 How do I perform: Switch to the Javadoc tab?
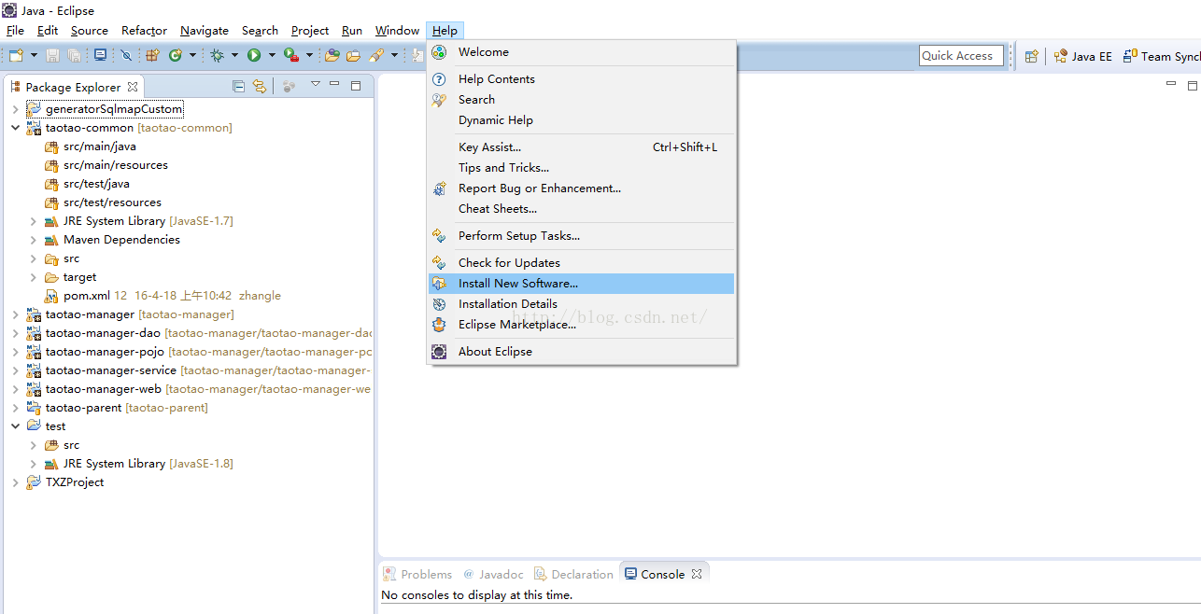point(493,574)
